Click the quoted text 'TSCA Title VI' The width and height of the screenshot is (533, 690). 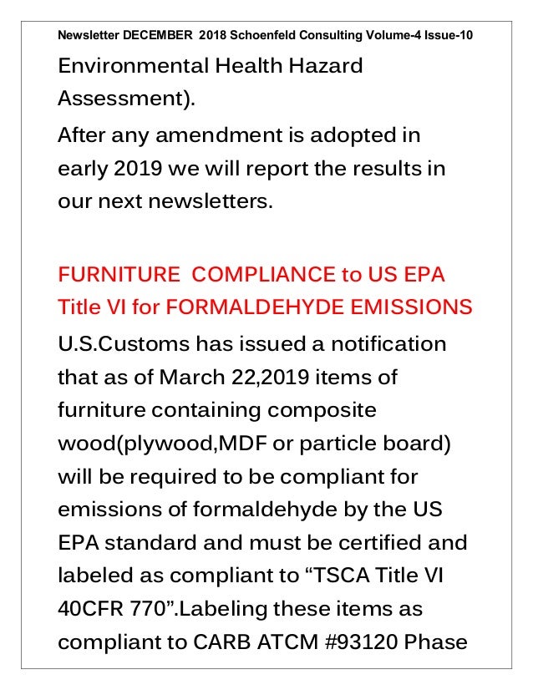tap(377, 576)
